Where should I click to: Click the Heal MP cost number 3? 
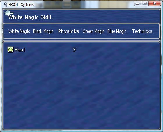tap(74, 50)
